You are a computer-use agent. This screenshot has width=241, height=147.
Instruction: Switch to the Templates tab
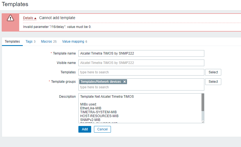click(x=12, y=42)
